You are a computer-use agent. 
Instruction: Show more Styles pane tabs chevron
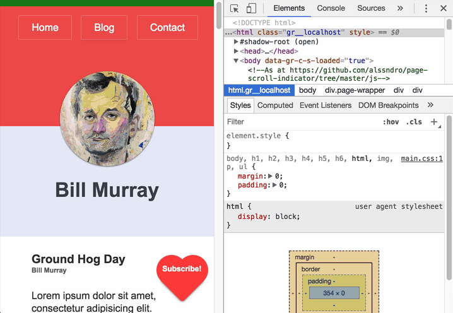pos(430,105)
